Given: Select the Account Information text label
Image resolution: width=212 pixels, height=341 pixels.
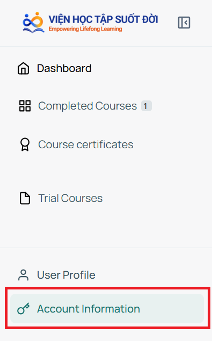Looking at the screenshot, I should [x=89, y=309].
